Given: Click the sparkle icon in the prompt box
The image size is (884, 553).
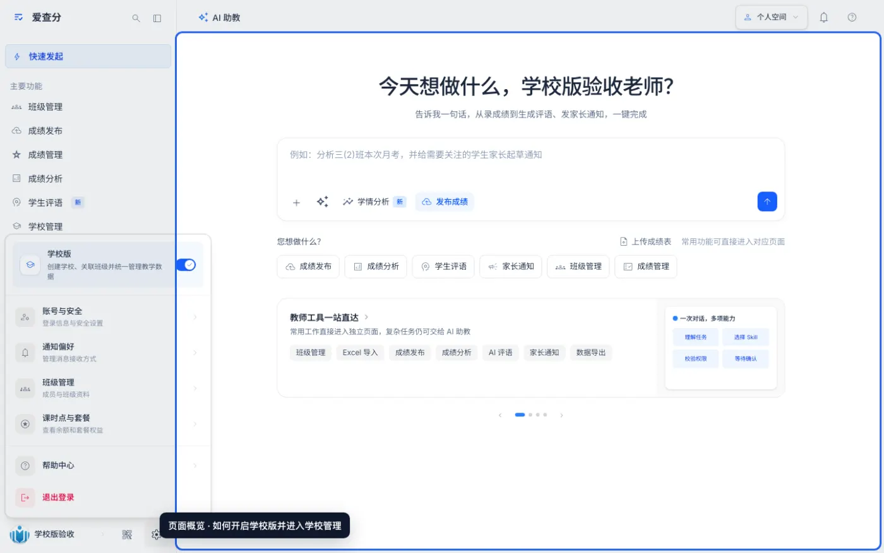Looking at the screenshot, I should point(322,202).
